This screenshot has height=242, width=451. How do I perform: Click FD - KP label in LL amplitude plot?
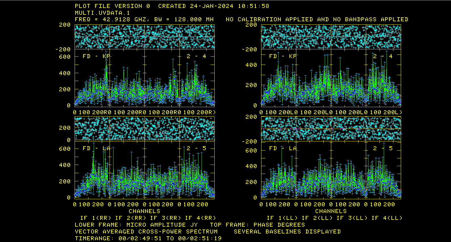[282, 56]
